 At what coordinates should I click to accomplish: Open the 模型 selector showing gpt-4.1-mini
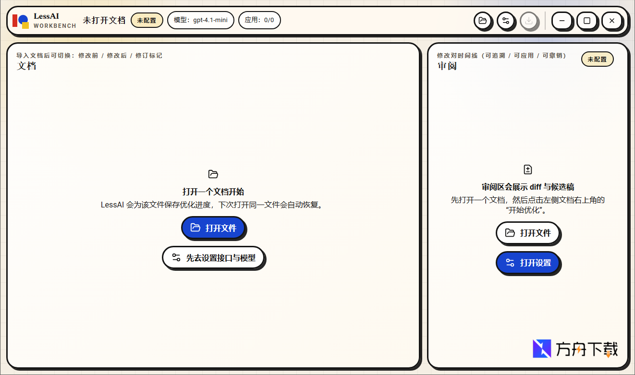[200, 20]
